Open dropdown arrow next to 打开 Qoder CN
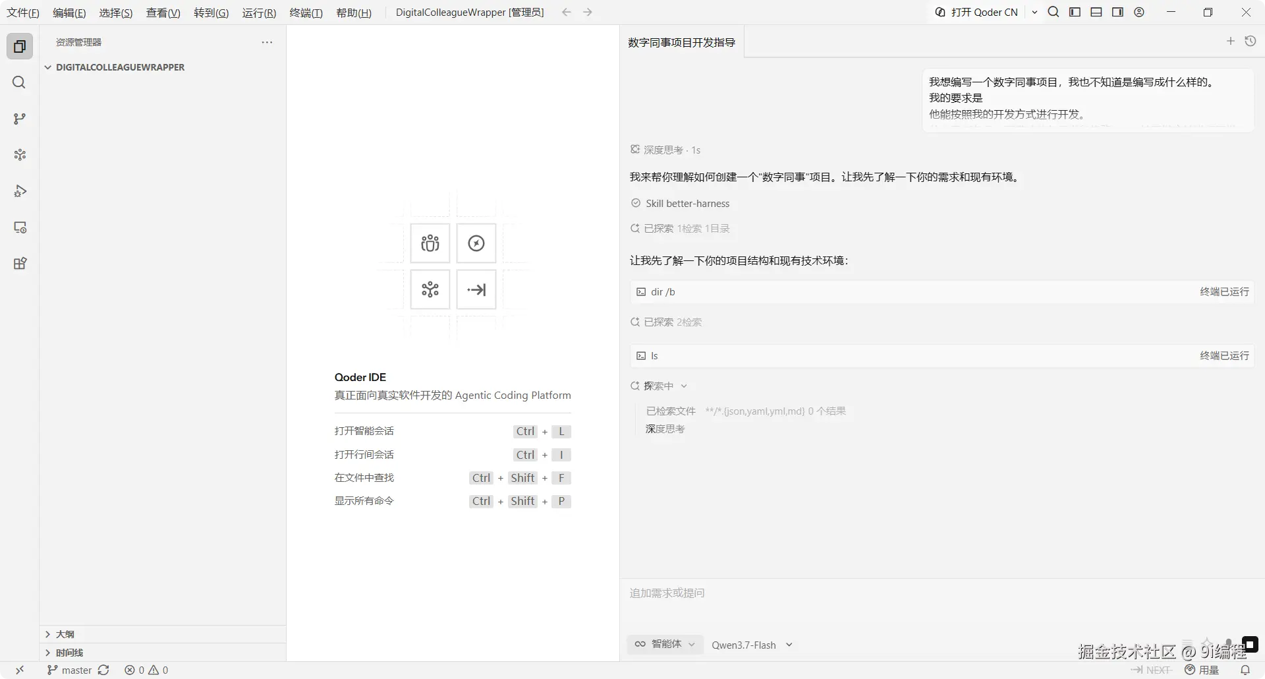The image size is (1265, 679). 1034,12
